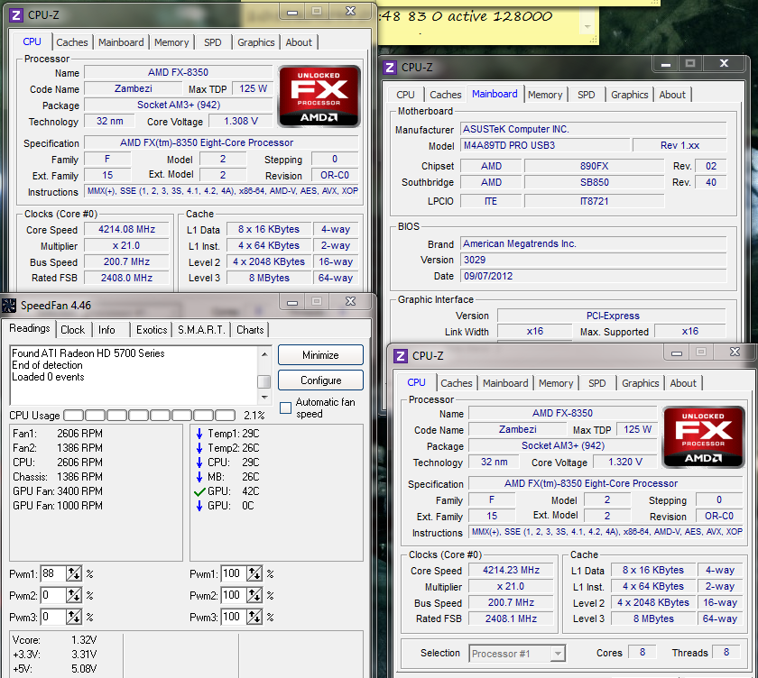Image resolution: width=758 pixels, height=678 pixels.
Task: Click the down arrow of the SpeedFan log scrollbar
Action: (x=264, y=398)
